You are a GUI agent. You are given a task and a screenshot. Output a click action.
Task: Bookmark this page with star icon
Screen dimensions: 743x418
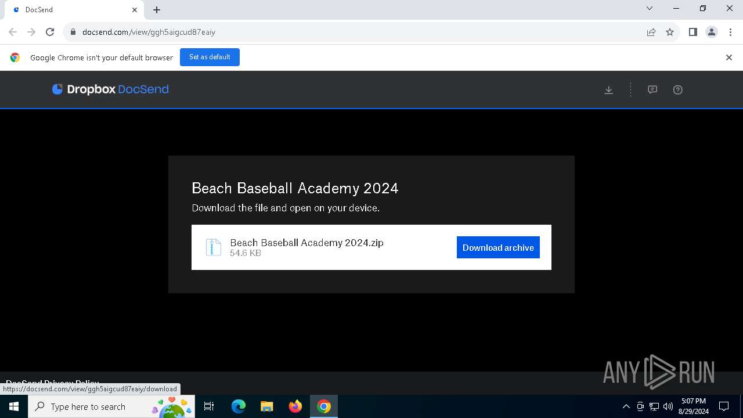click(x=670, y=32)
